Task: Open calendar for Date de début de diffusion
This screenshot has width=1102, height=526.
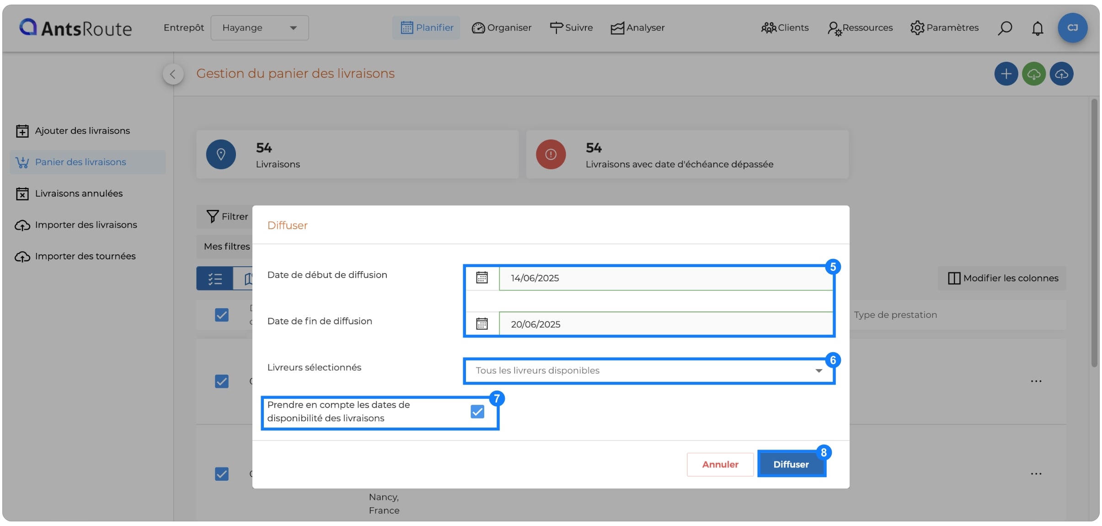Action: [x=482, y=278]
